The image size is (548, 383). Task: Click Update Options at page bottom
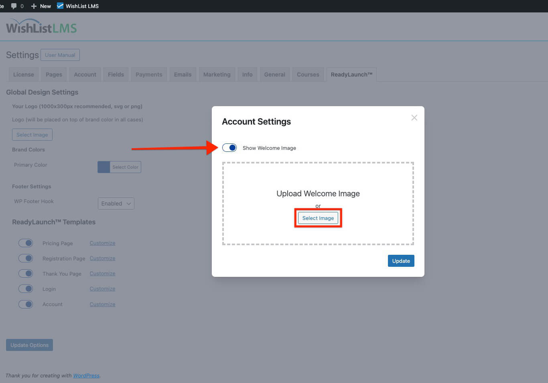pos(29,345)
